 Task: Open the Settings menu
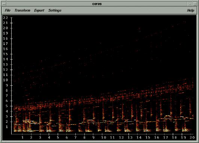click(x=55, y=10)
